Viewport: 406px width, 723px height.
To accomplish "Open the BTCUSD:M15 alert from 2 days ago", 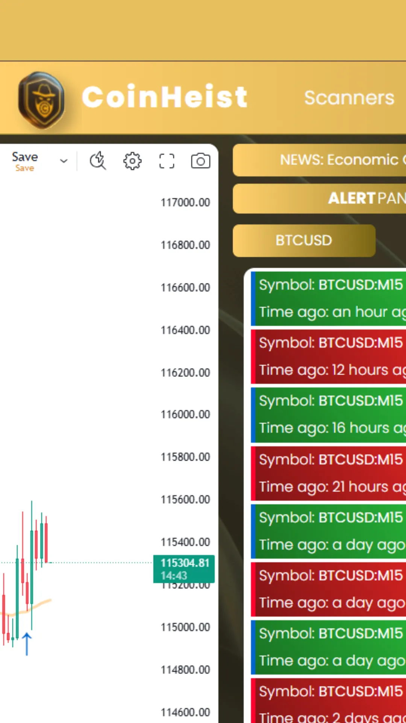I will click(x=329, y=701).
